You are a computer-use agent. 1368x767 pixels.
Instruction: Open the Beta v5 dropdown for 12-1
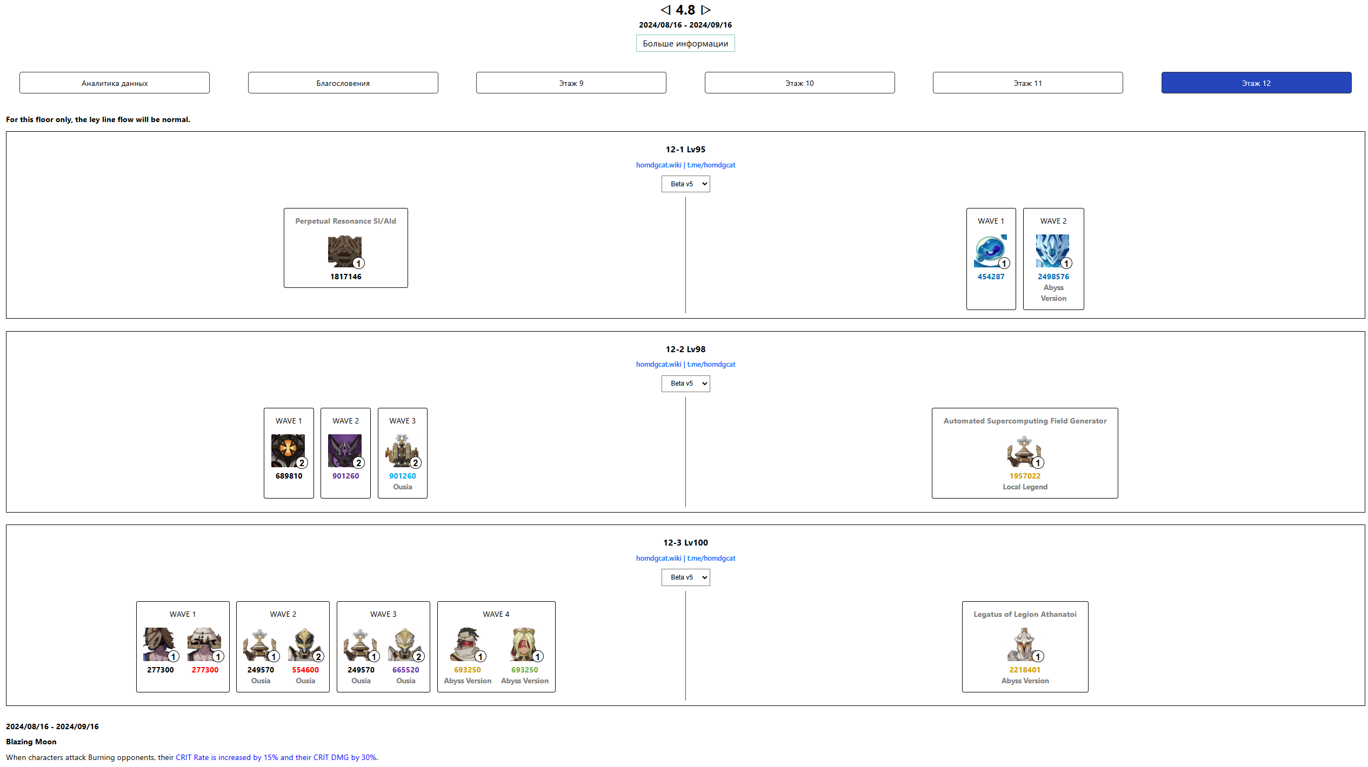685,184
